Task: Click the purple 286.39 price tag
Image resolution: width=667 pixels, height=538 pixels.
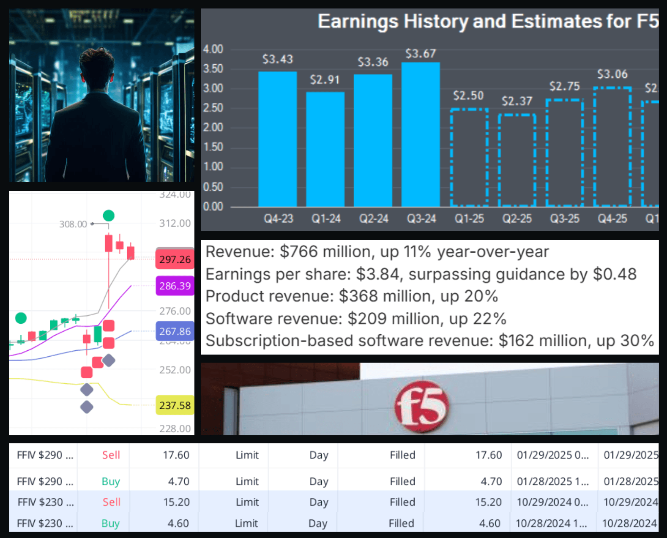Action: click(x=175, y=286)
